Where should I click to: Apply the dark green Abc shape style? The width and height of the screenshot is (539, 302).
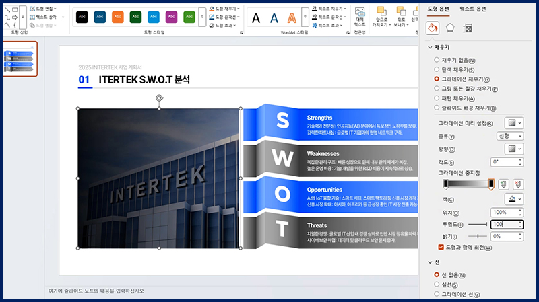coord(135,17)
